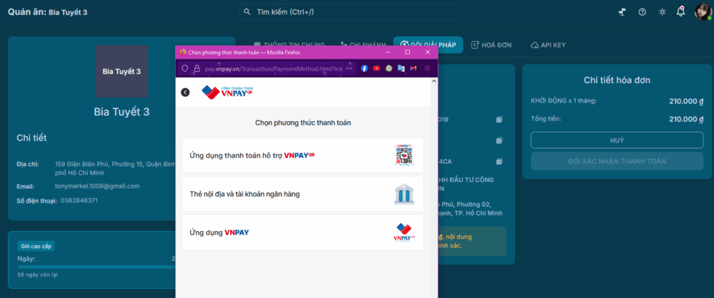This screenshot has width=714, height=298.
Task: Copy the value ending in 019
Action: (x=499, y=120)
